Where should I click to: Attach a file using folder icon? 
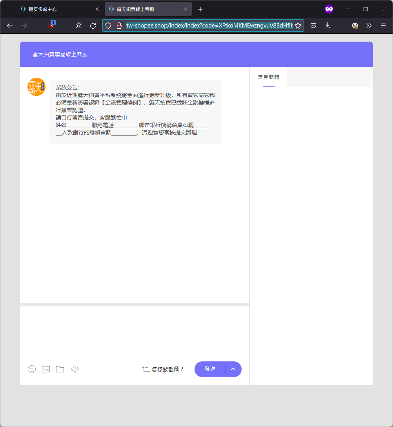coord(60,369)
